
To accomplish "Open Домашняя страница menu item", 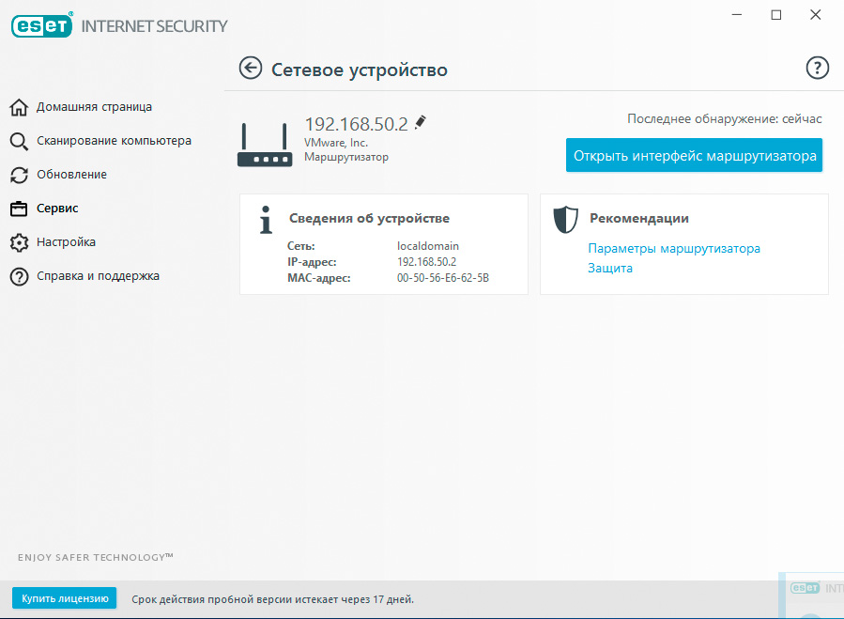I will pos(94,107).
